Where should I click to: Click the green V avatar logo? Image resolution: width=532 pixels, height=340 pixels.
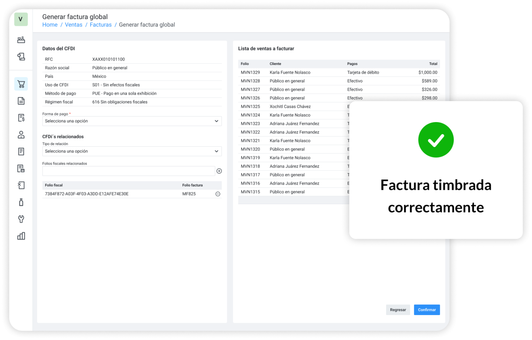click(x=21, y=19)
